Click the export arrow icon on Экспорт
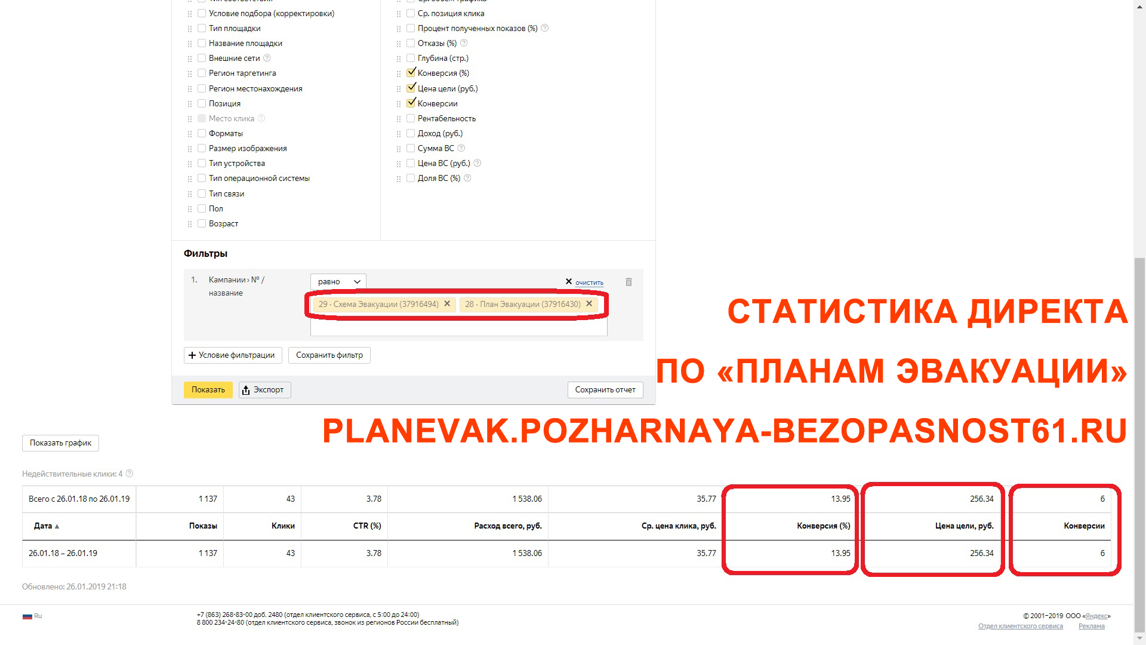 tap(247, 390)
